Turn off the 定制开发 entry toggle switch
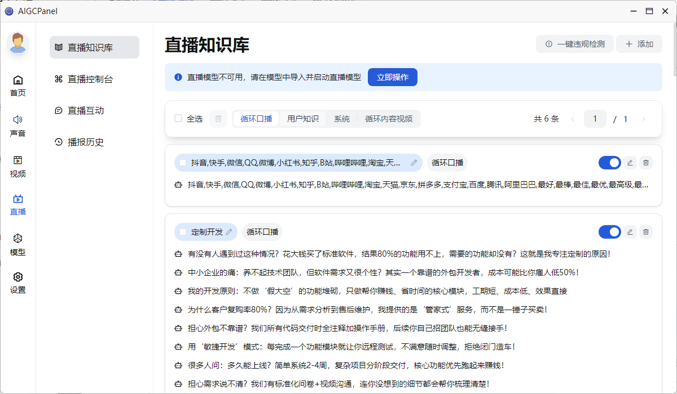Screen dimensions: 677x394 (609, 232)
